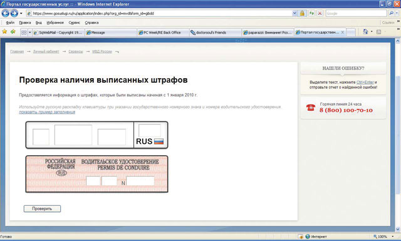Screen dimensions: 401x241
Task: Click the page title Проверка наличия выписанных штрафов
Action: click(x=103, y=80)
